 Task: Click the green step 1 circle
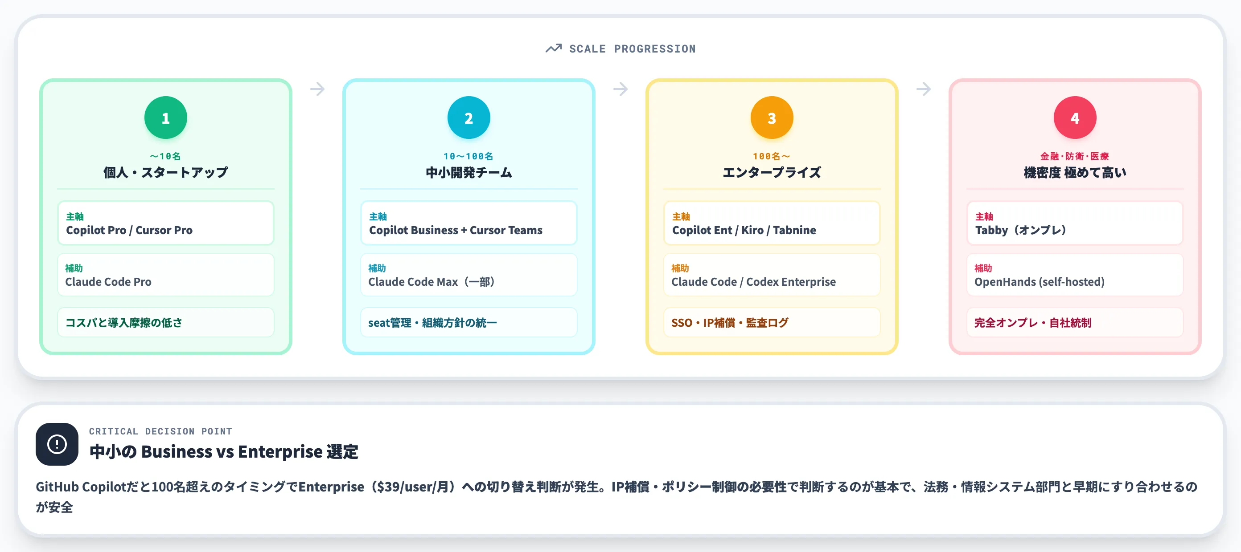click(x=166, y=118)
